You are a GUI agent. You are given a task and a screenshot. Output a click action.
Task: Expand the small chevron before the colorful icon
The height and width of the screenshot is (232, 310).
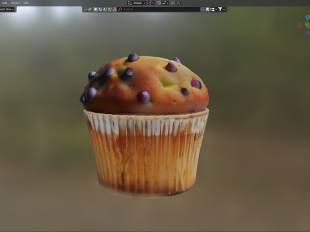point(86,10)
